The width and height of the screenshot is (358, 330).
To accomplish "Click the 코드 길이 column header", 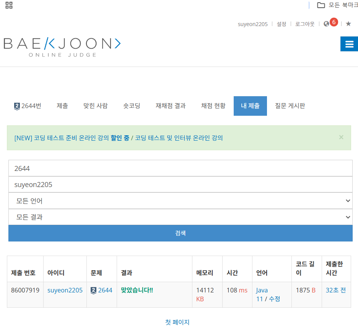I will click(x=305, y=268).
